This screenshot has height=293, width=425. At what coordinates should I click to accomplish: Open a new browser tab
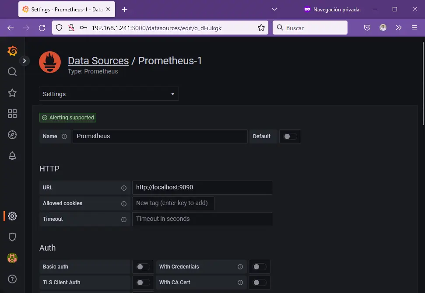pyautogui.click(x=124, y=10)
